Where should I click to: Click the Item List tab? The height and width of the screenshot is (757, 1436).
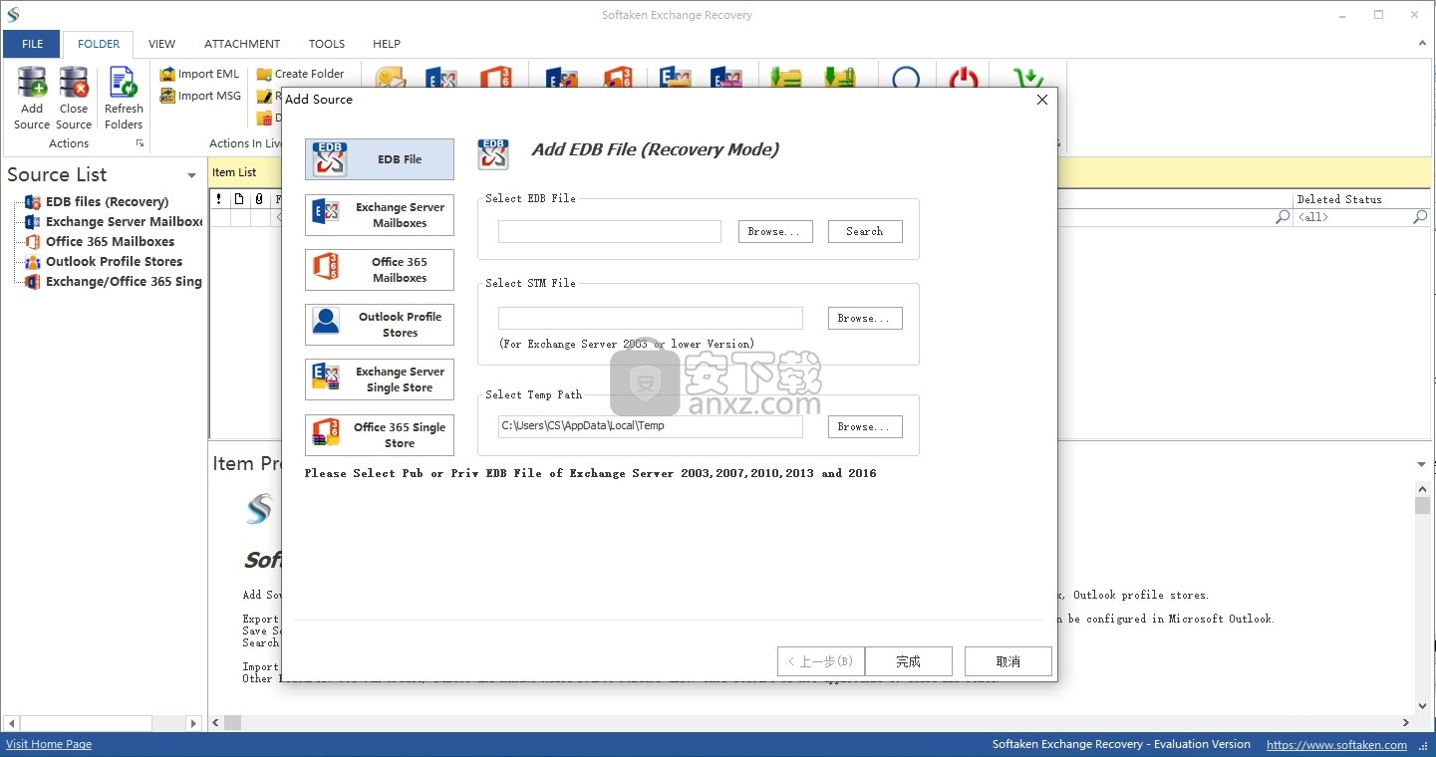235,172
